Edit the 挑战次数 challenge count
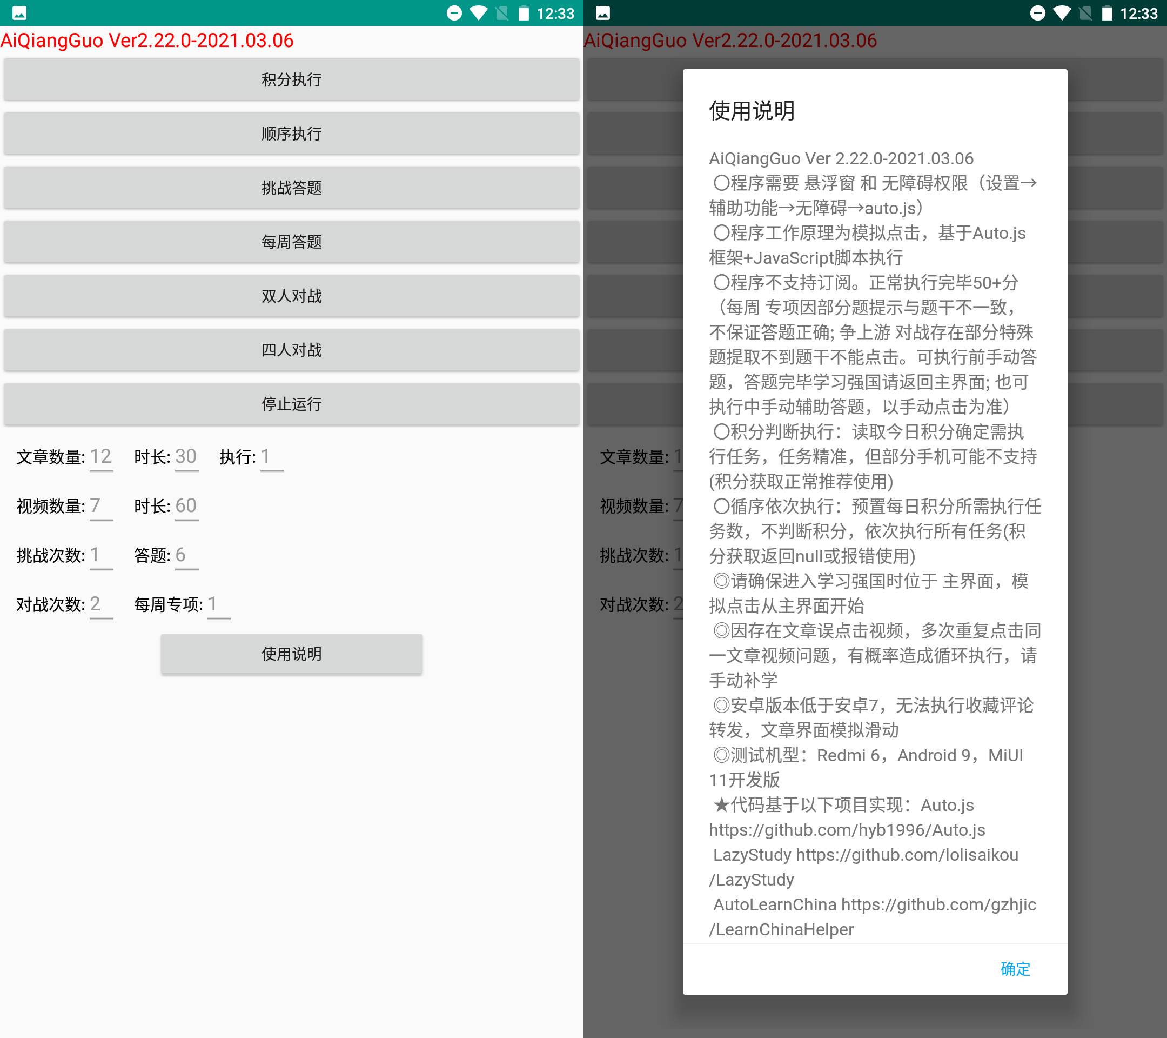1167x1038 pixels. tap(101, 555)
